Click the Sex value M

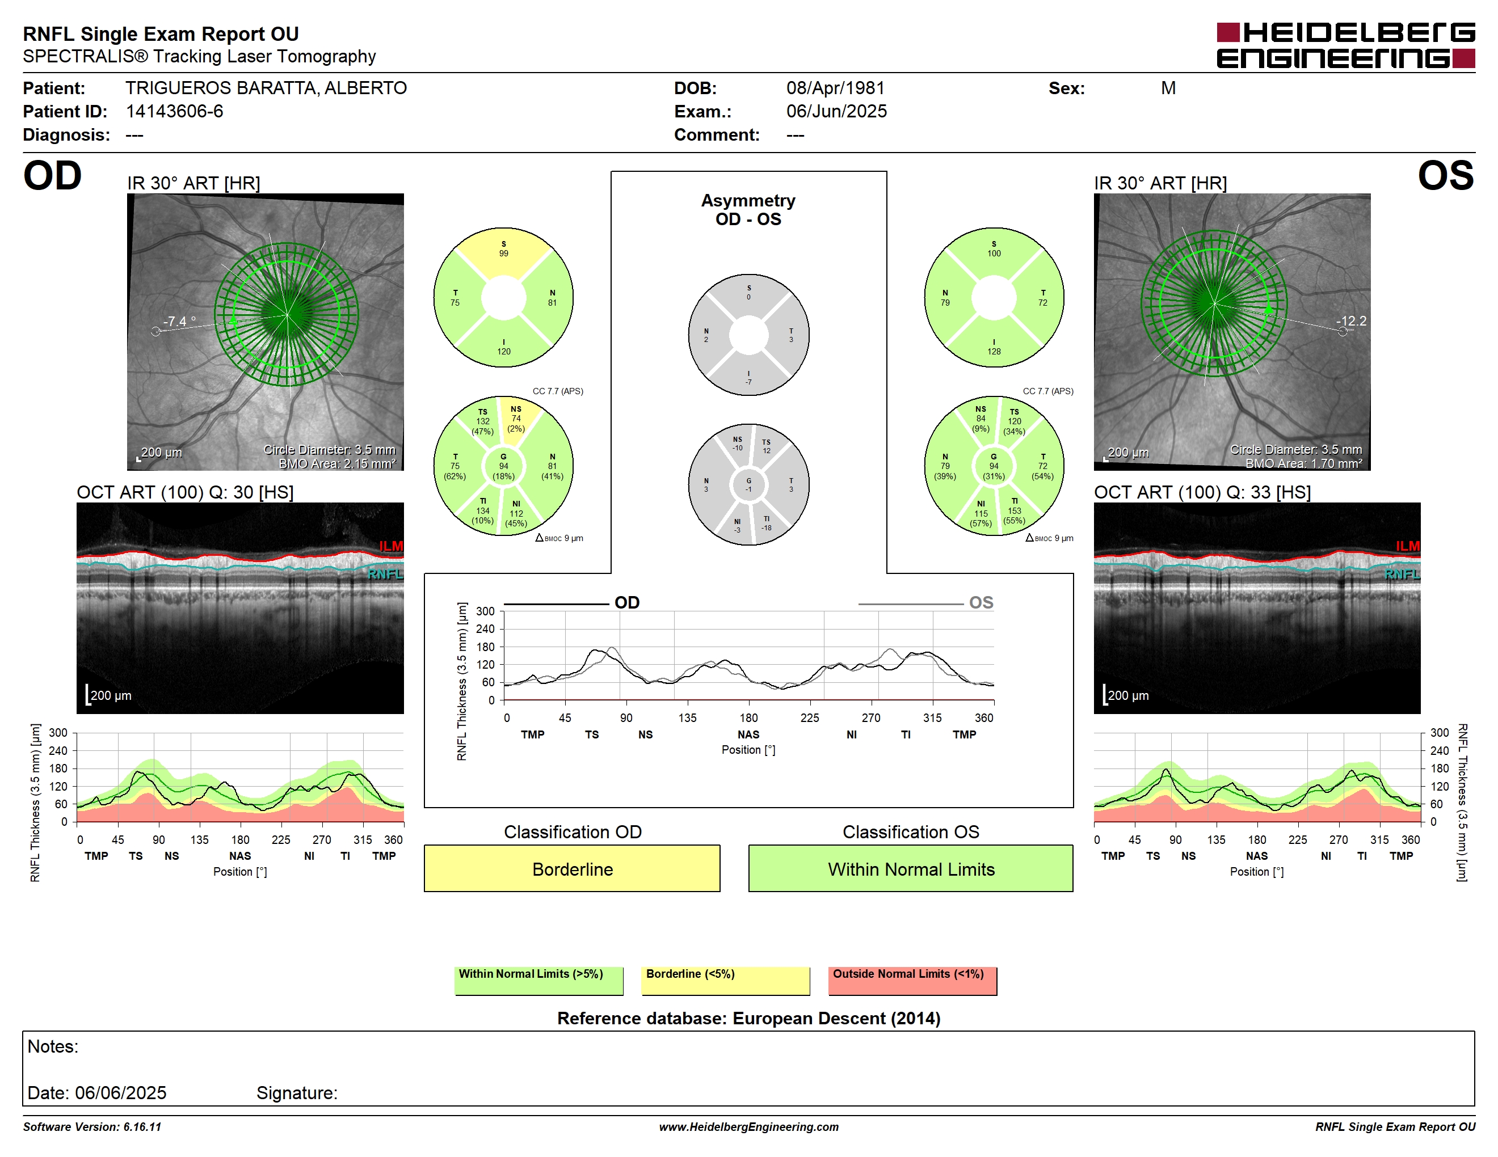(1168, 88)
